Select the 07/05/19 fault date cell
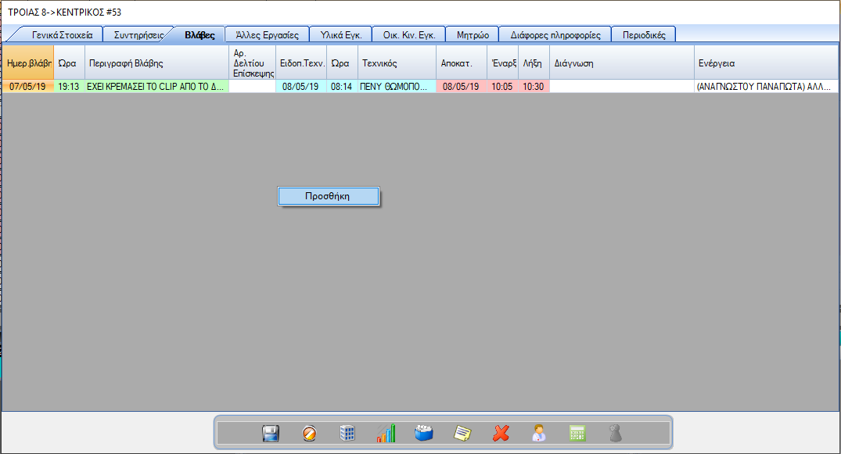Viewport: 841px width, 454px height. pyautogui.click(x=28, y=87)
